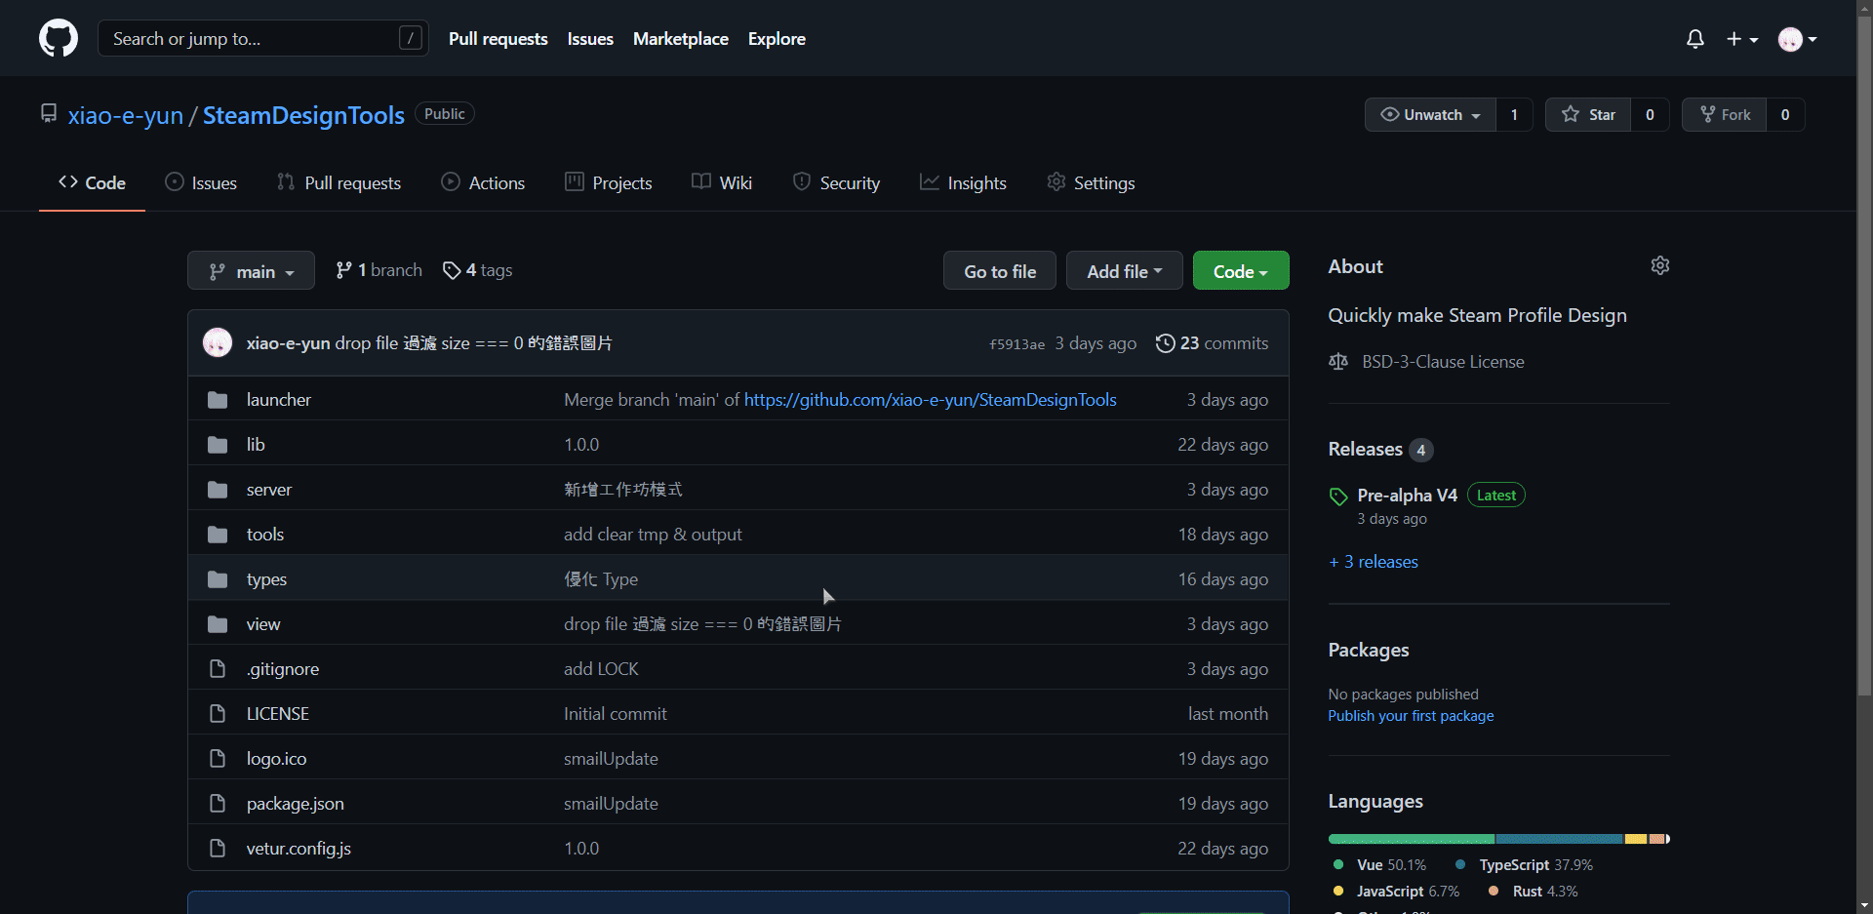Click the Releases heading link
The height and width of the screenshot is (914, 1873).
[x=1366, y=449]
